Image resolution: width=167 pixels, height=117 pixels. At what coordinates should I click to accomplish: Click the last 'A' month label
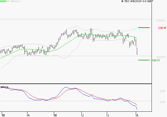(x=137, y=115)
